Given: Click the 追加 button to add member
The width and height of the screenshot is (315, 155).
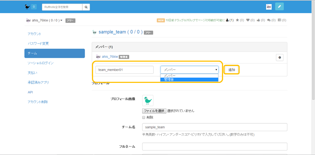Looking at the screenshot, I should point(232,70).
